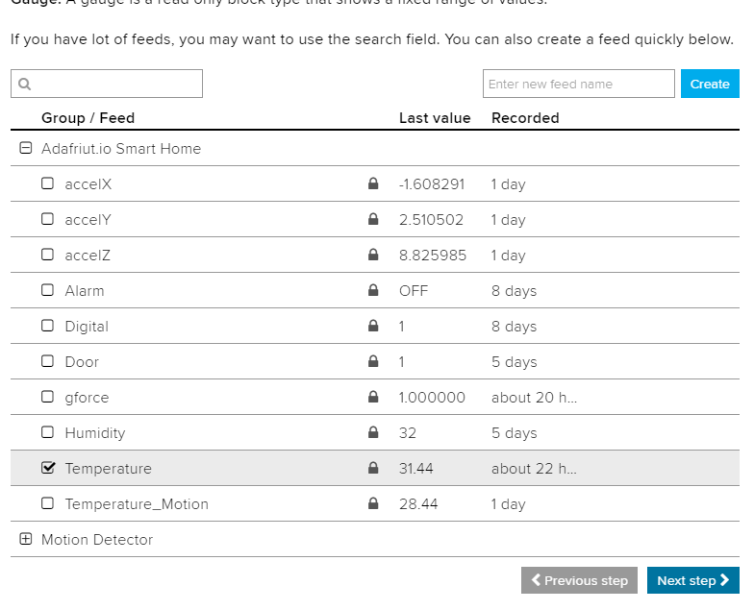
Task: Expand the Motion Detector group
Action: click(x=26, y=539)
